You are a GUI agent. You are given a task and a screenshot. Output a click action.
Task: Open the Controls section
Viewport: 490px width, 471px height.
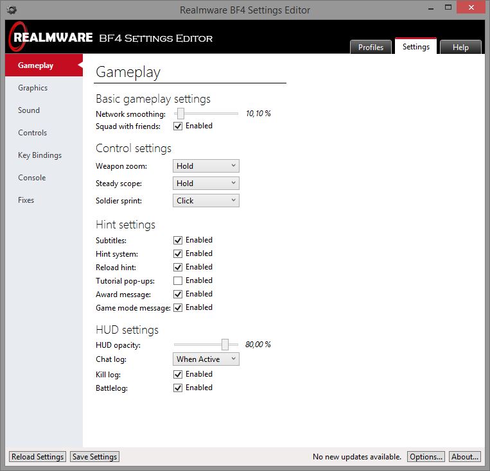click(44, 133)
